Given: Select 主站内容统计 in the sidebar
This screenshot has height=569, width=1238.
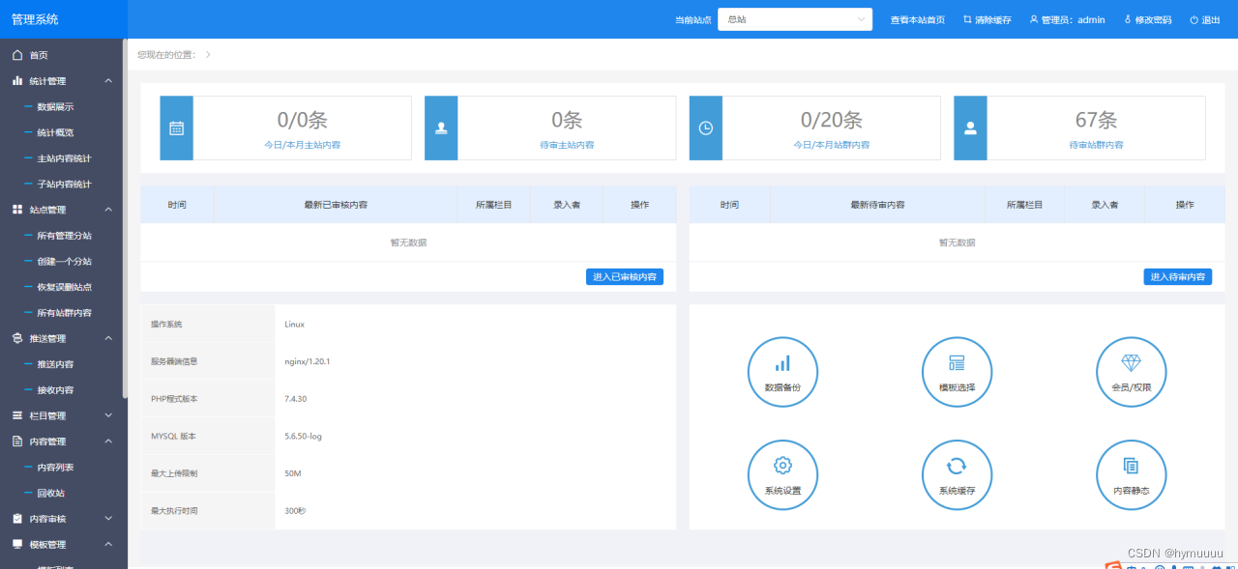Looking at the screenshot, I should tap(64, 158).
